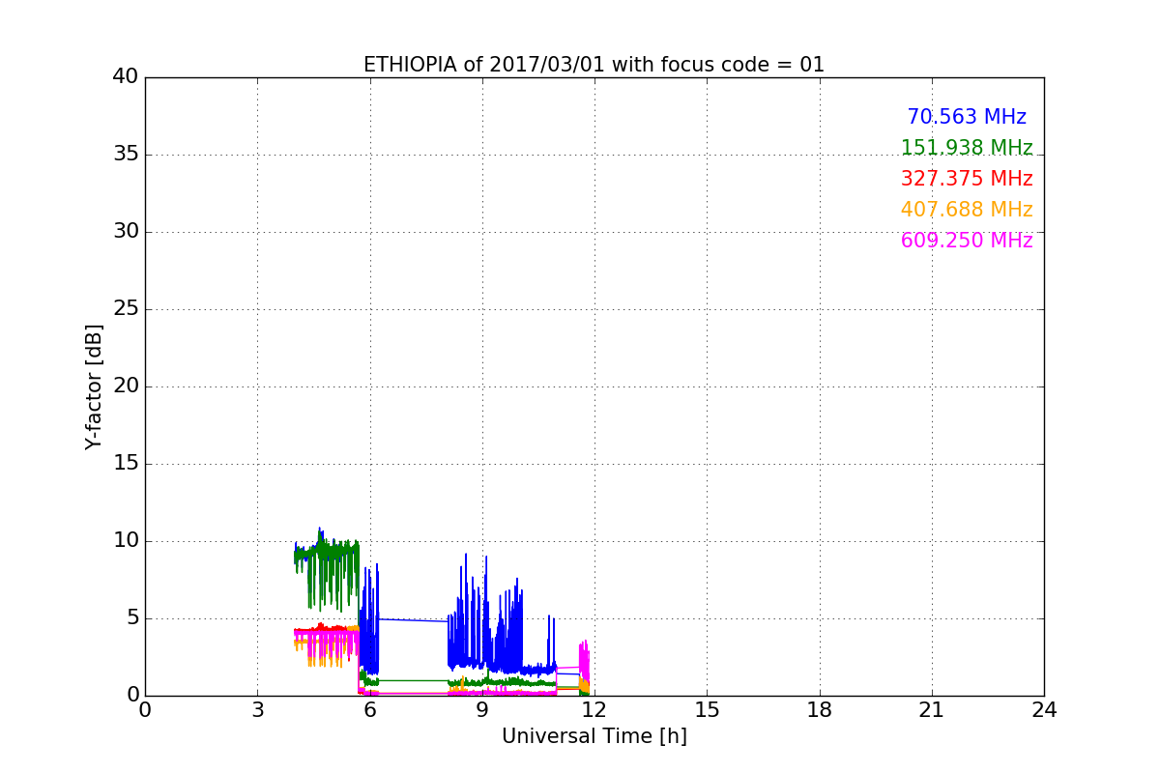The image size is (1160, 773).
Task: Click the y-axis tick label 40
Action: tap(126, 77)
